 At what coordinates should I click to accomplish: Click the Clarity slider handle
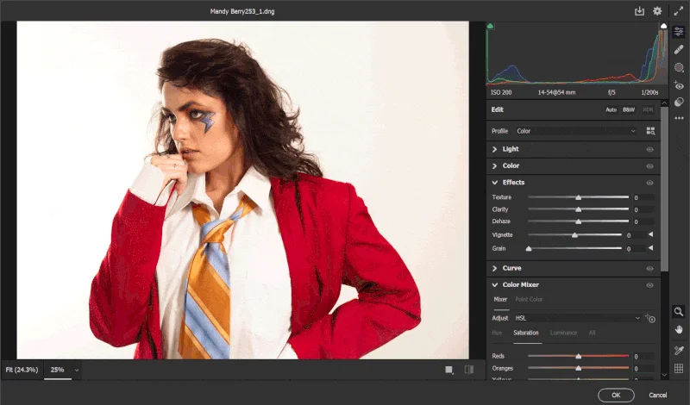click(578, 209)
